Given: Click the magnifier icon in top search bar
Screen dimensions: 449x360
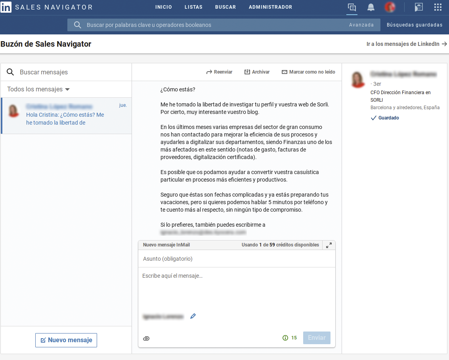Looking at the screenshot, I should coord(77,25).
